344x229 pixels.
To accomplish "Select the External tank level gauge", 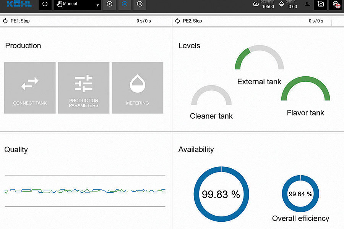I will pyautogui.click(x=259, y=59).
